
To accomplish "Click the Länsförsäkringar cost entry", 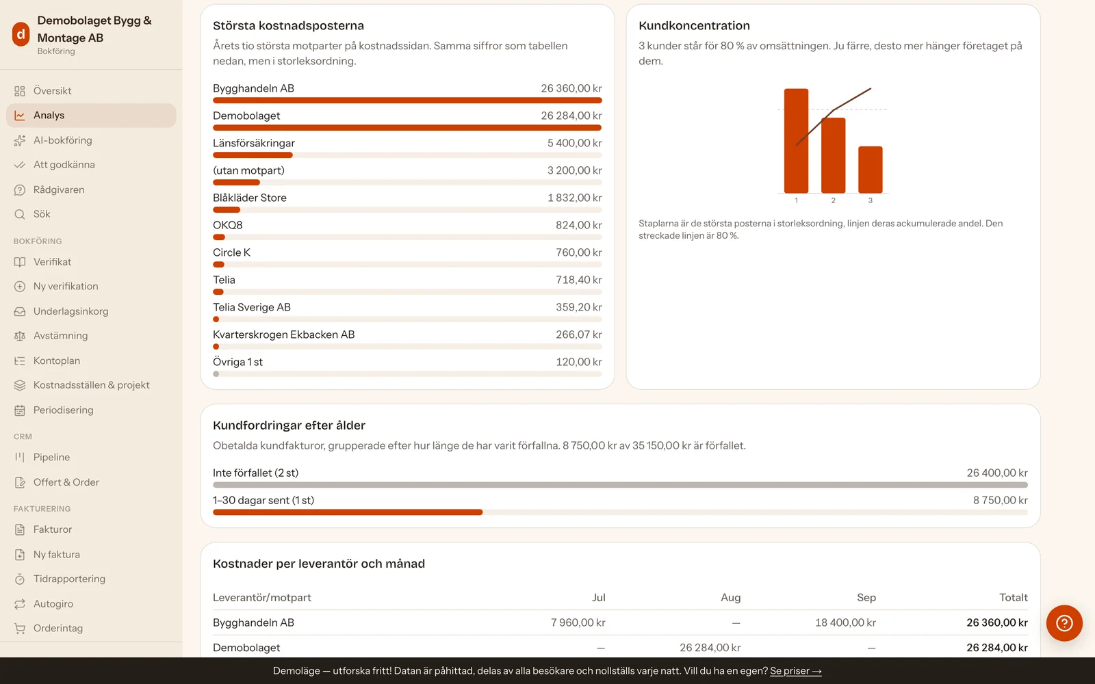I will [407, 148].
